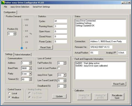Click the Deadband (%) spinner arrows
This screenshot has width=132, height=106.
pos(65,86)
